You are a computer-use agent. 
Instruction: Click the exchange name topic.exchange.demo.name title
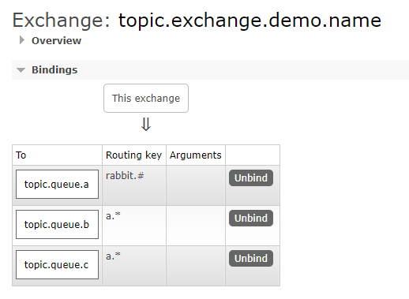[250, 21]
